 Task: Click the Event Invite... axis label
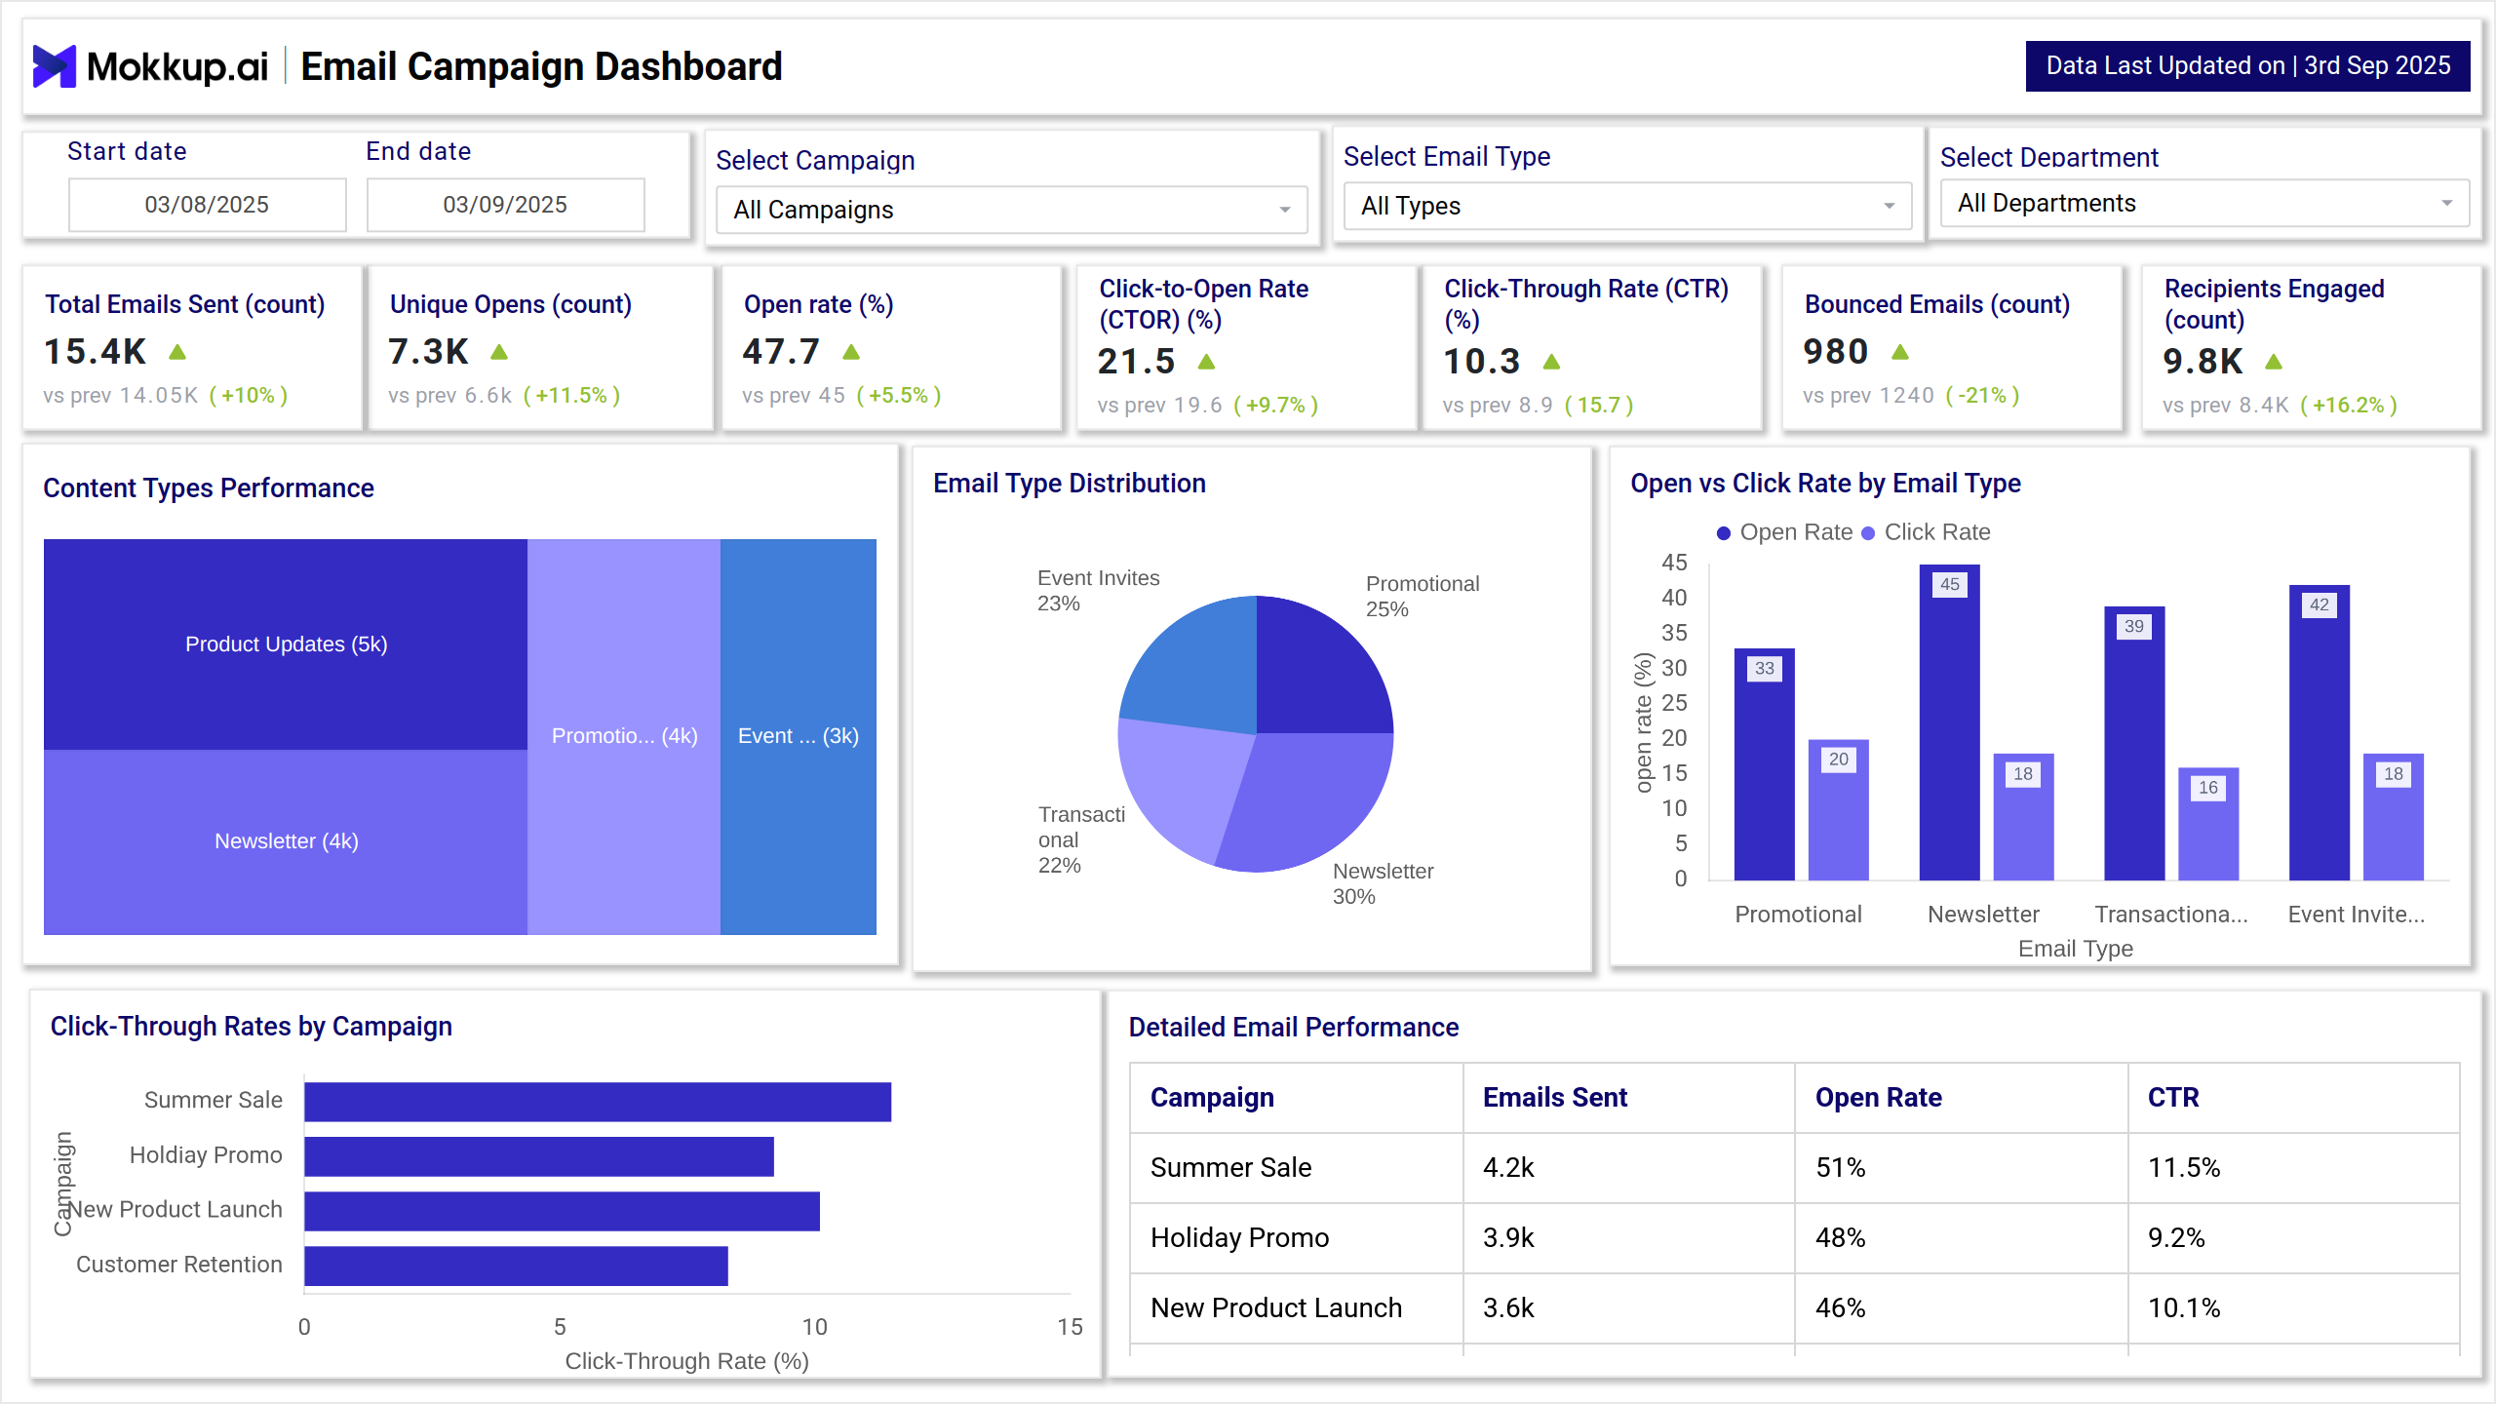[x=2356, y=916]
